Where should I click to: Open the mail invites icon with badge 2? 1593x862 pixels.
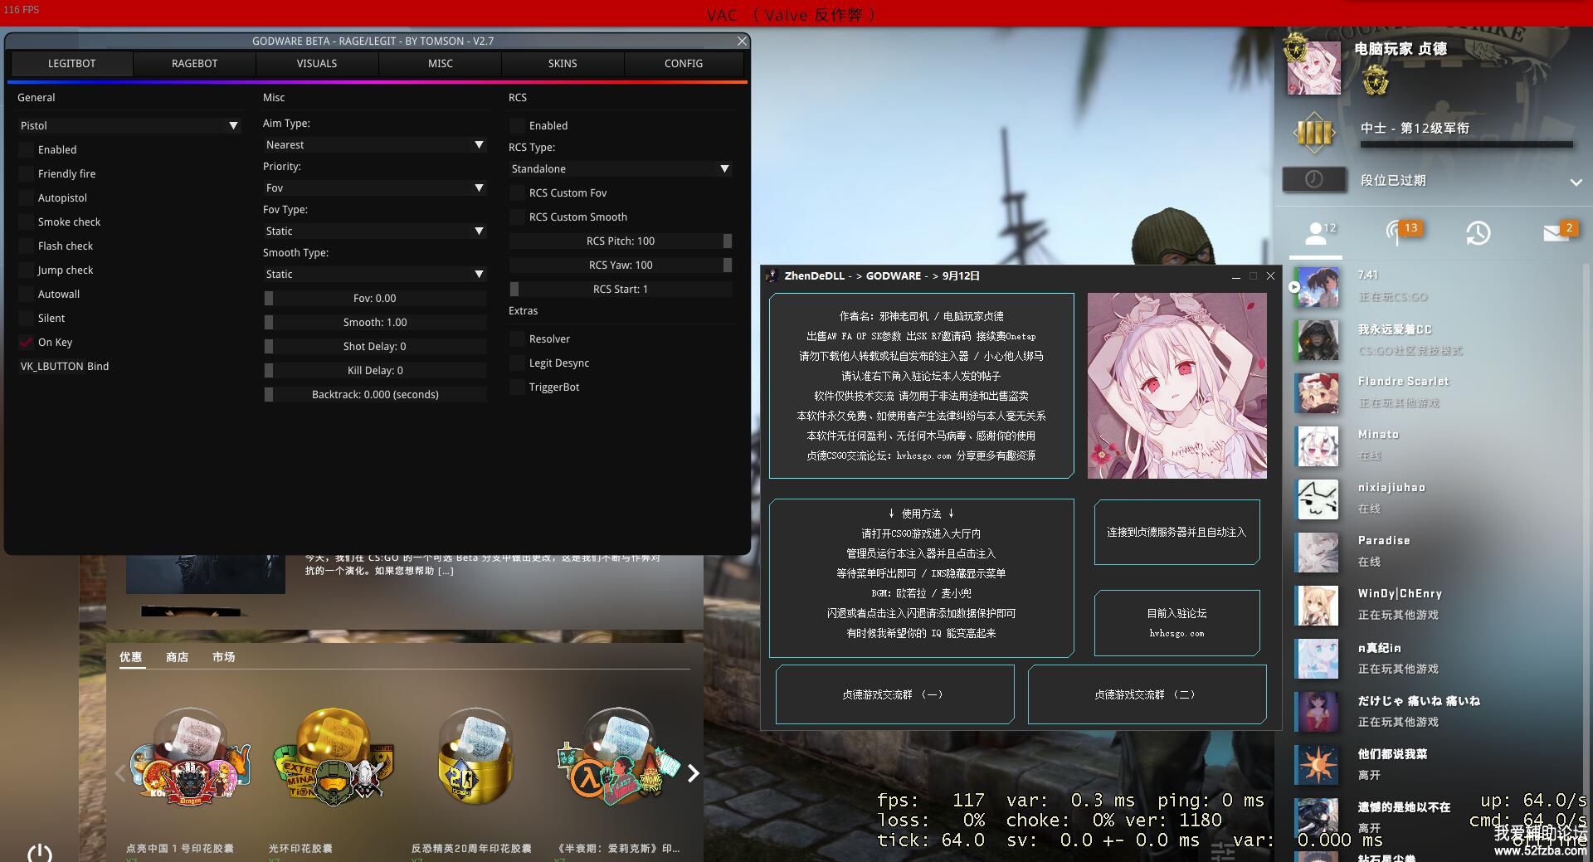(x=1557, y=232)
